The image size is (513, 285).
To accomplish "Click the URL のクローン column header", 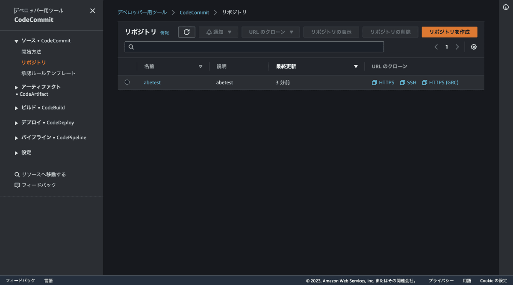I will click(x=389, y=67).
